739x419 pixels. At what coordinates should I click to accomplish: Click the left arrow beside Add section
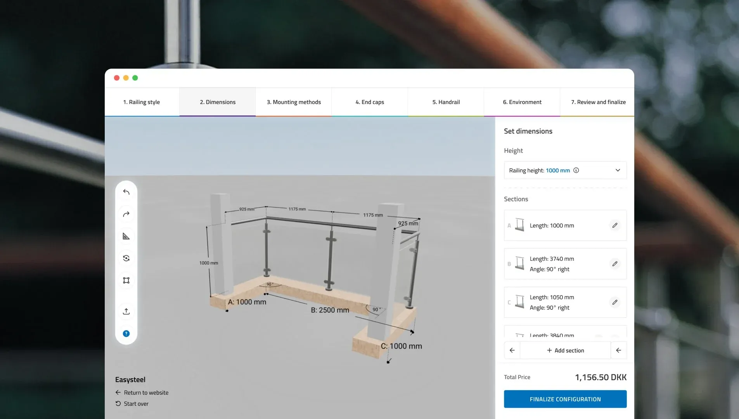[x=511, y=350]
